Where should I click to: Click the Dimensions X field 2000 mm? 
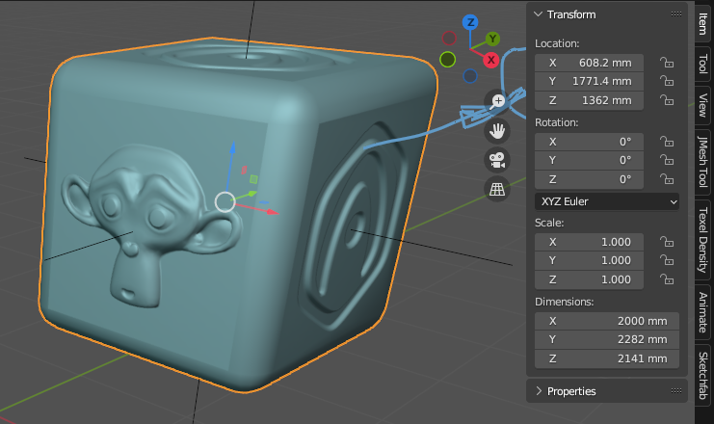point(606,321)
